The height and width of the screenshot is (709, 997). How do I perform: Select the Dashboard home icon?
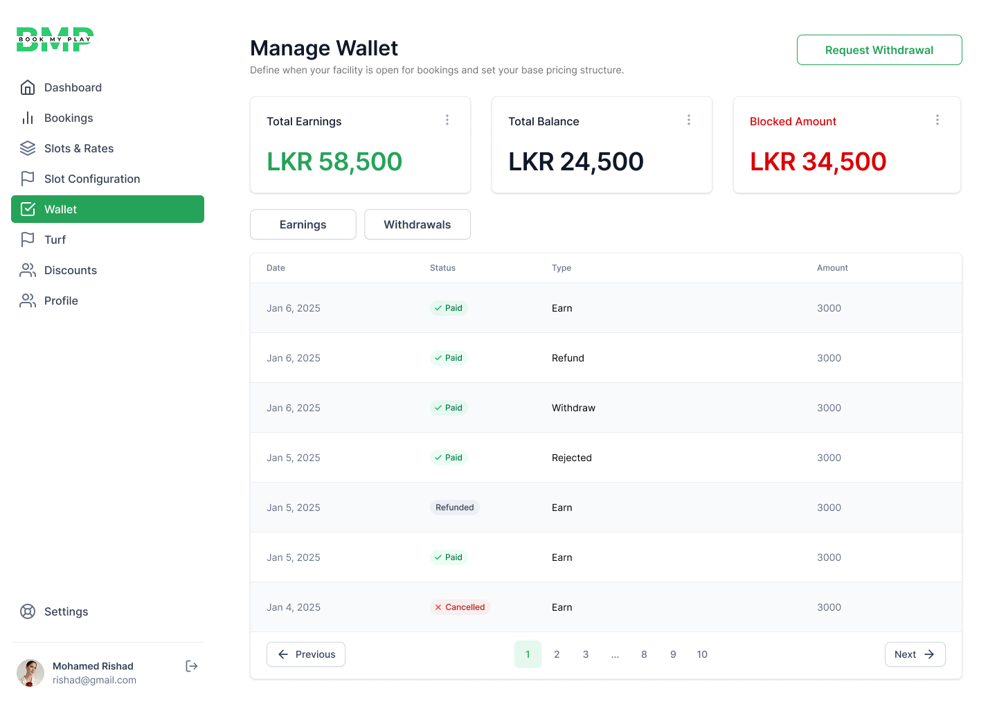[28, 87]
